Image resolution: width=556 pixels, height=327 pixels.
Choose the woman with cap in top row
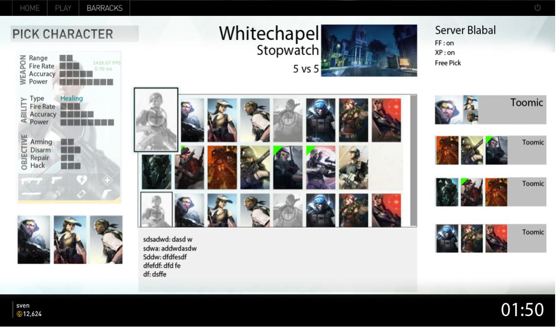[222, 120]
